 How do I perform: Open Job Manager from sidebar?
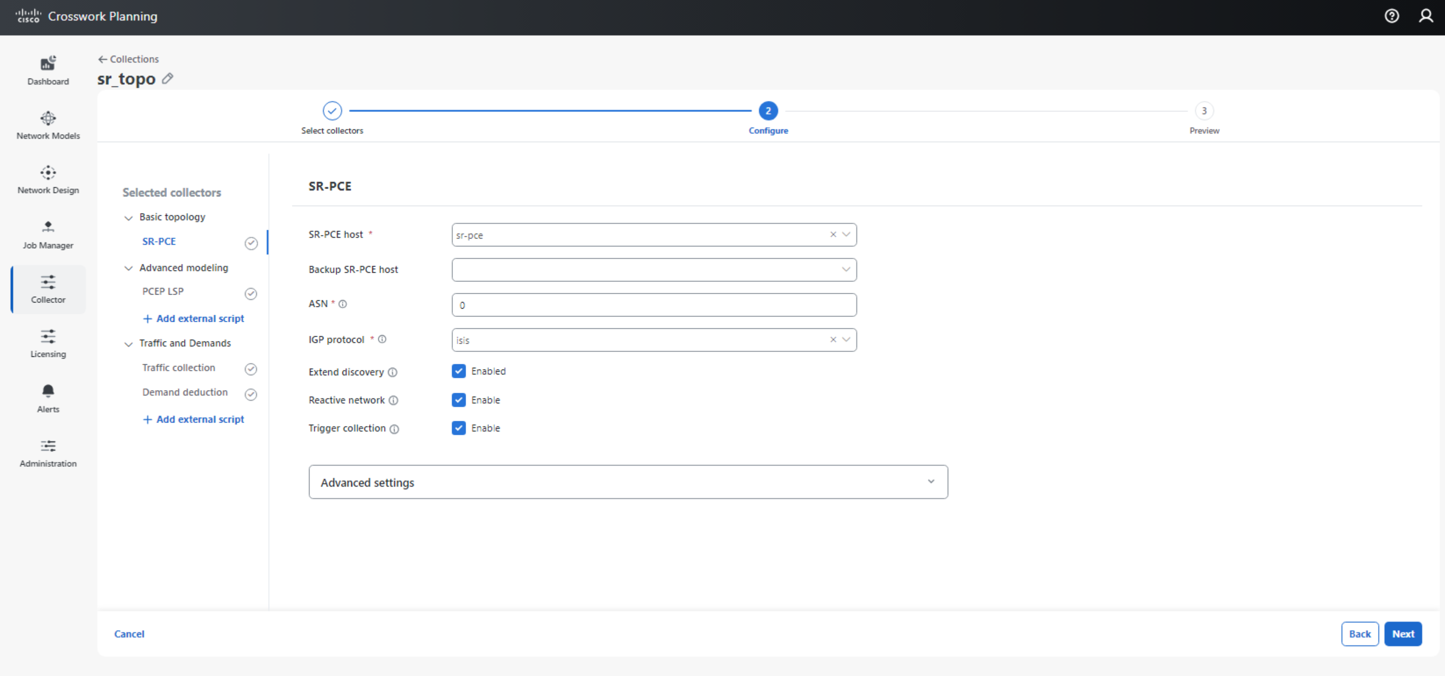click(x=48, y=235)
